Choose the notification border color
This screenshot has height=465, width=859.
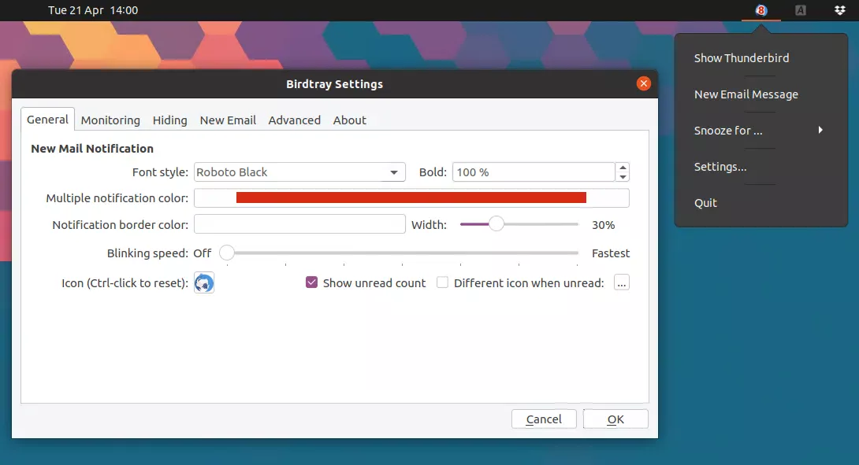tap(299, 224)
